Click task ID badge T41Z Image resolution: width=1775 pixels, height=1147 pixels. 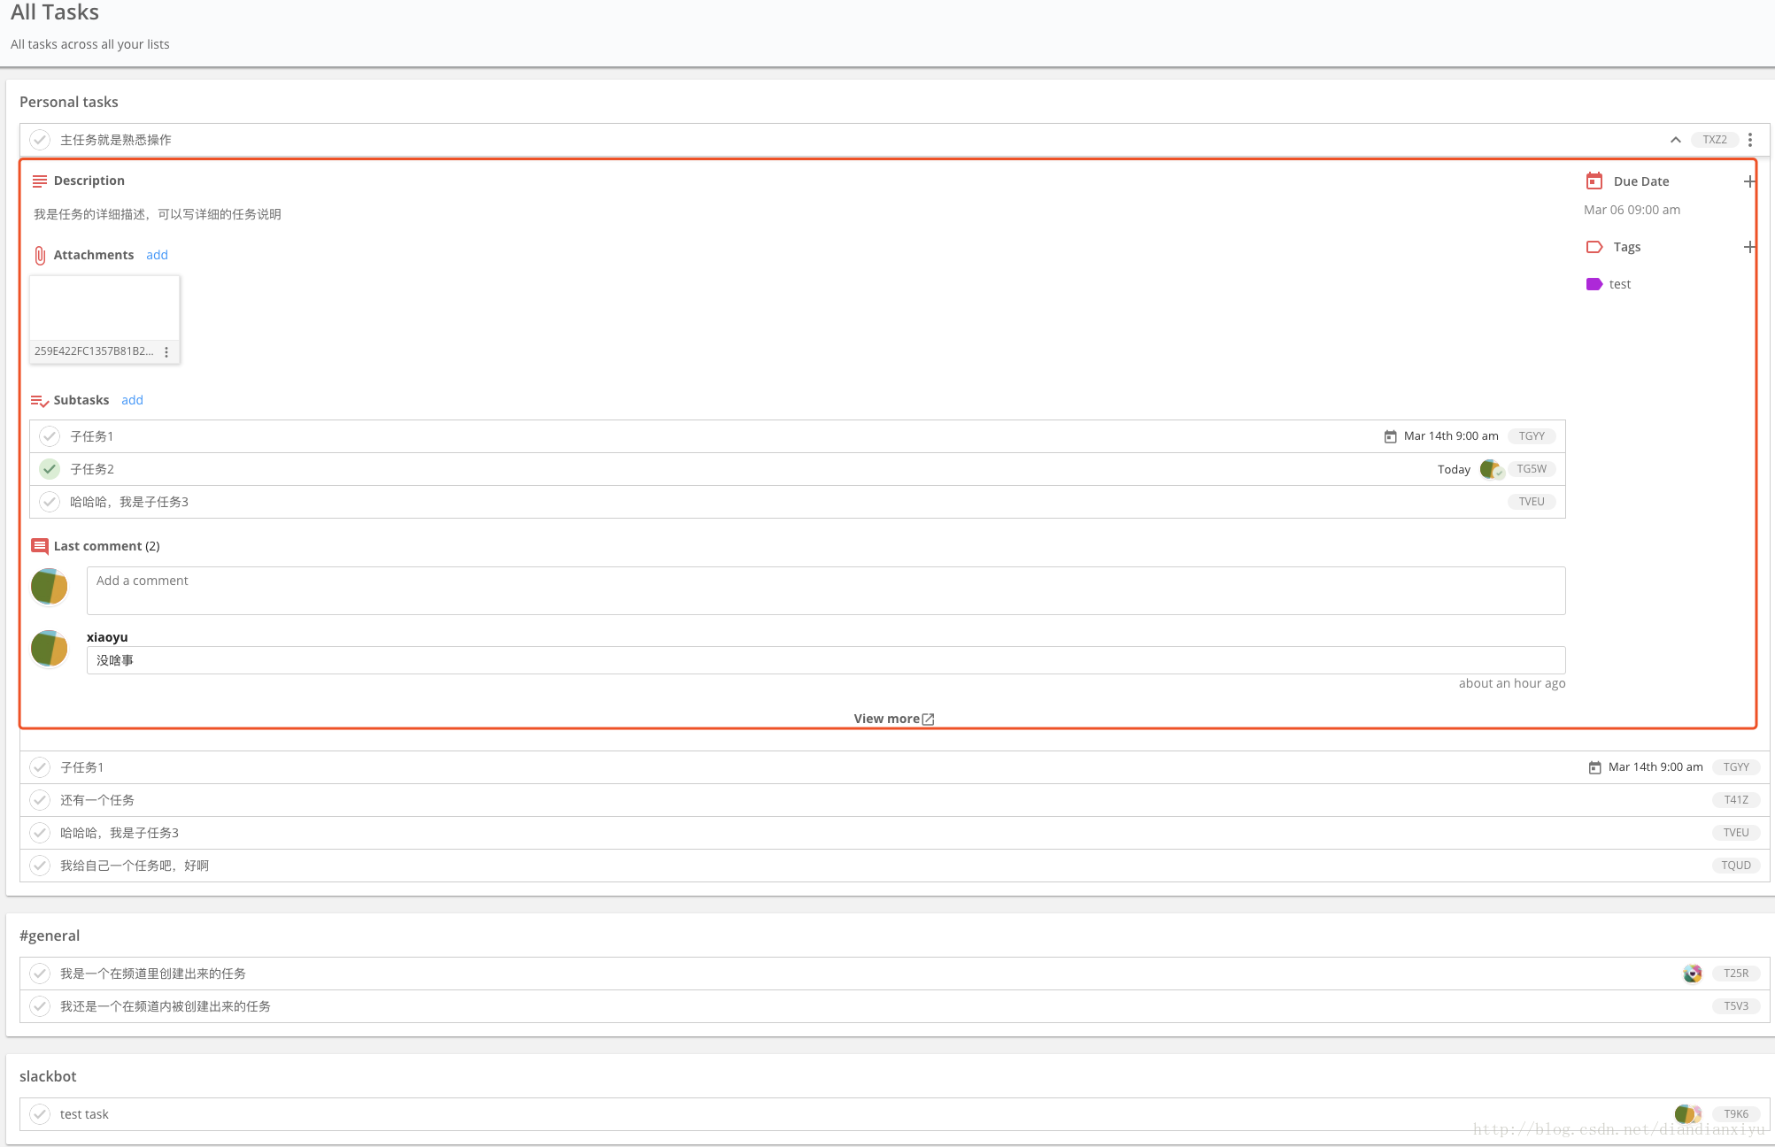pos(1736,800)
